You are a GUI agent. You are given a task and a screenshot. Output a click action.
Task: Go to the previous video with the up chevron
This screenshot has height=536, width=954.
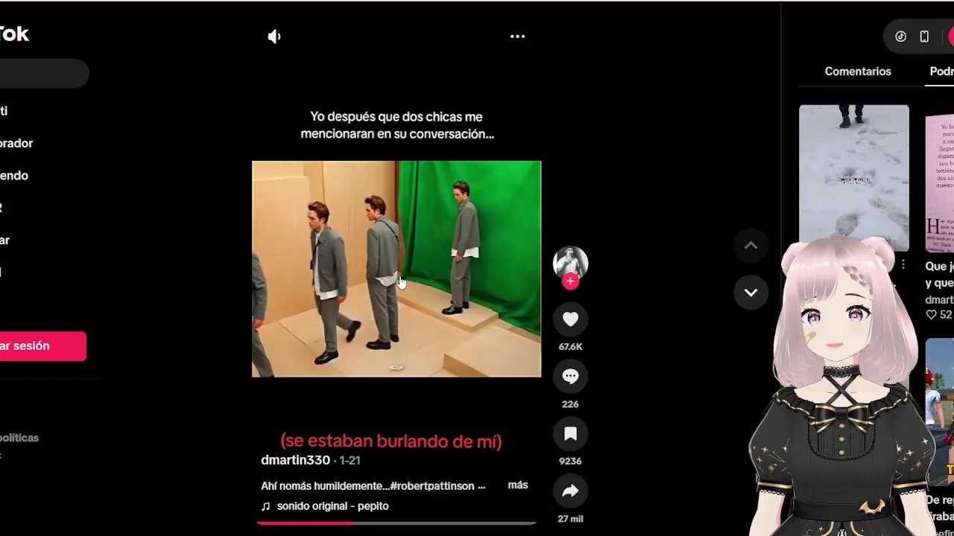[751, 246]
